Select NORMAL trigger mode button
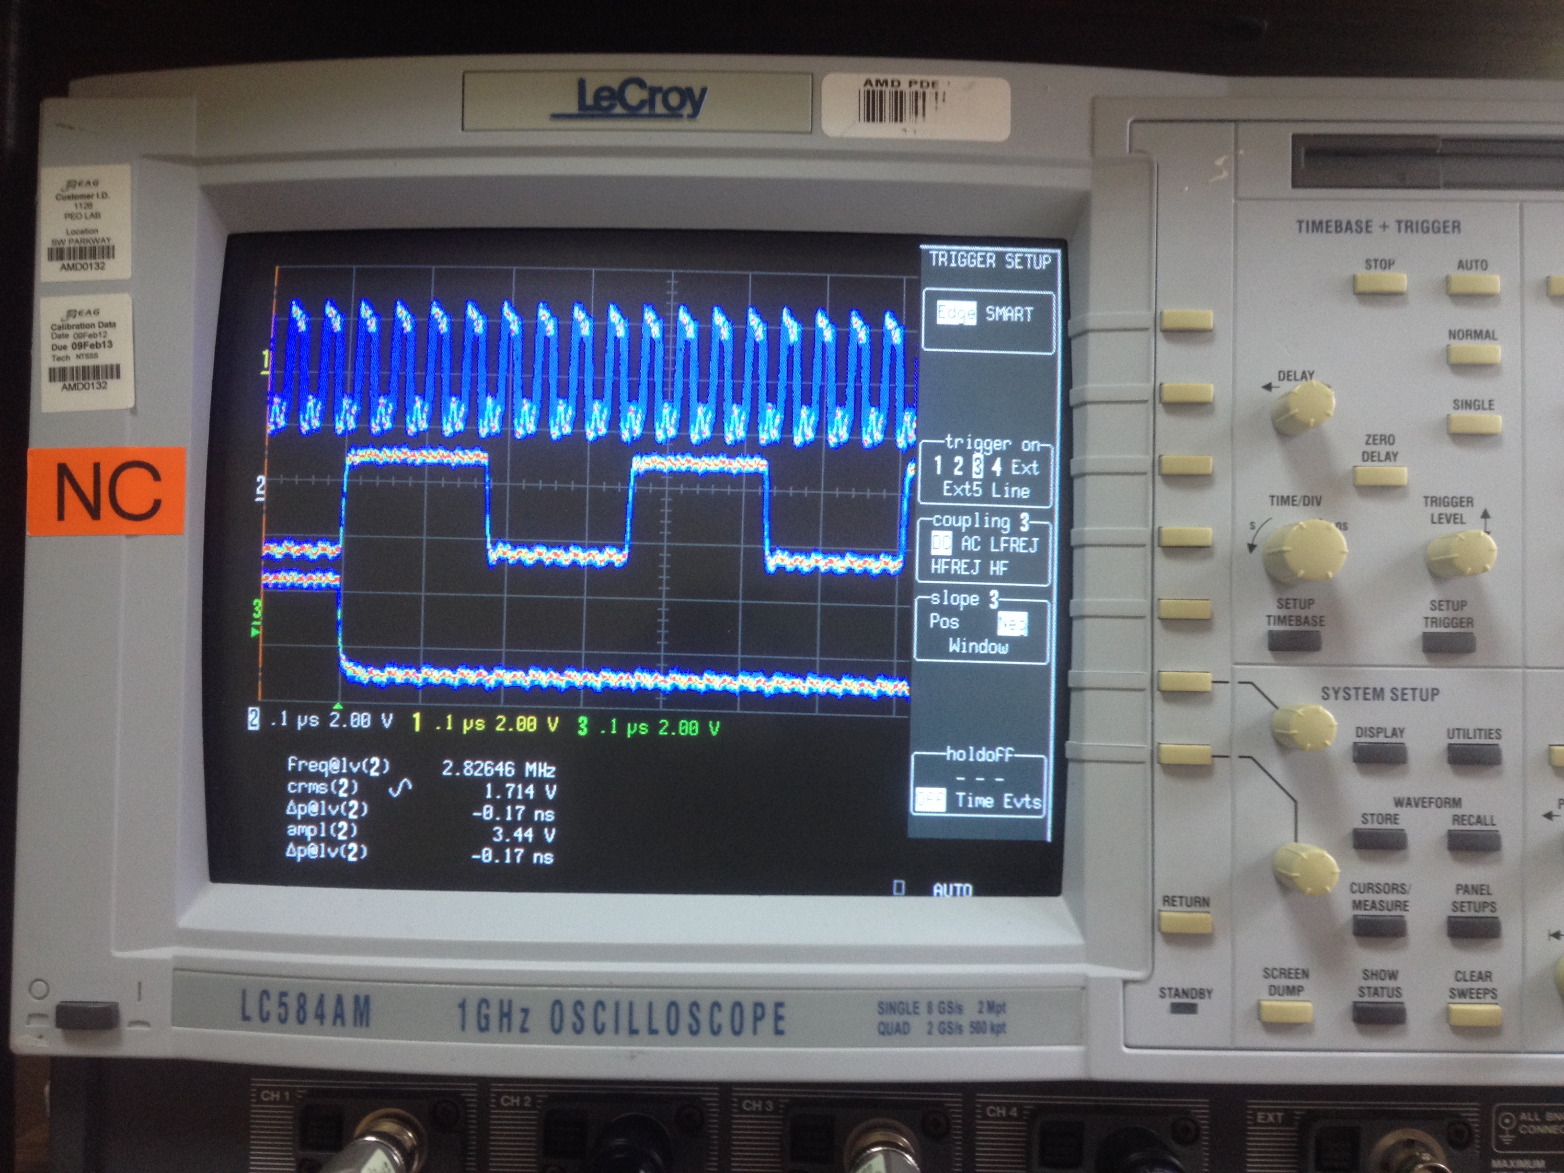1564x1173 pixels. point(1473,354)
